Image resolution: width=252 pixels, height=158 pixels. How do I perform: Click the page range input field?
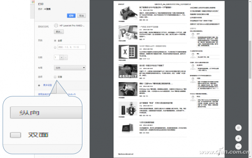[x=72, y=47]
